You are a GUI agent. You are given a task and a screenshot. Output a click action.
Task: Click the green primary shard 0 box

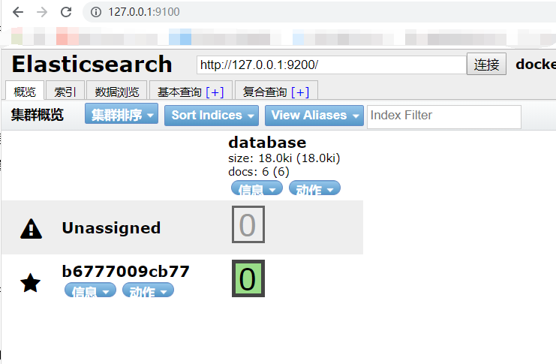tap(248, 278)
